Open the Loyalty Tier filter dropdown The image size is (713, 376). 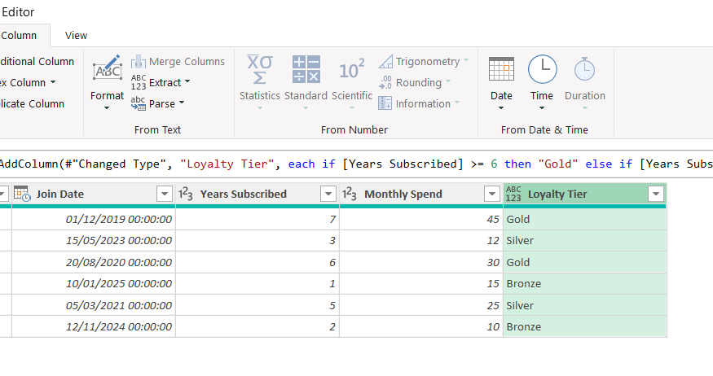click(656, 194)
